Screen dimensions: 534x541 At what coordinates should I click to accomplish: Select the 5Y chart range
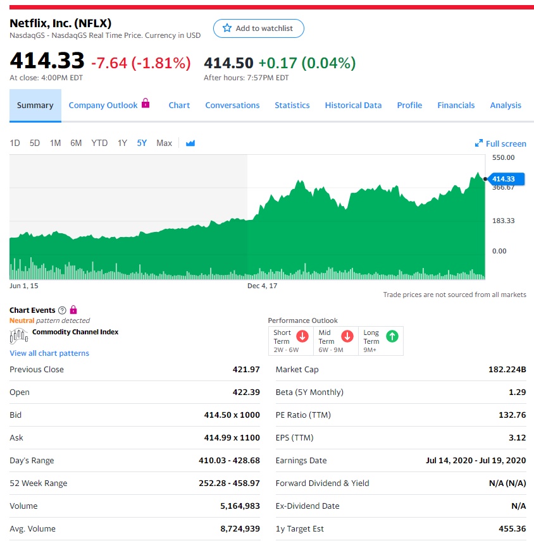pos(142,143)
